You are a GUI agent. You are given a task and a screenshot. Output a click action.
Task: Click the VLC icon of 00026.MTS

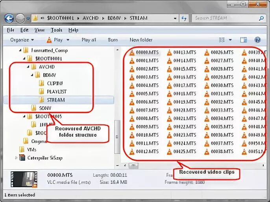click(x=207, y=52)
